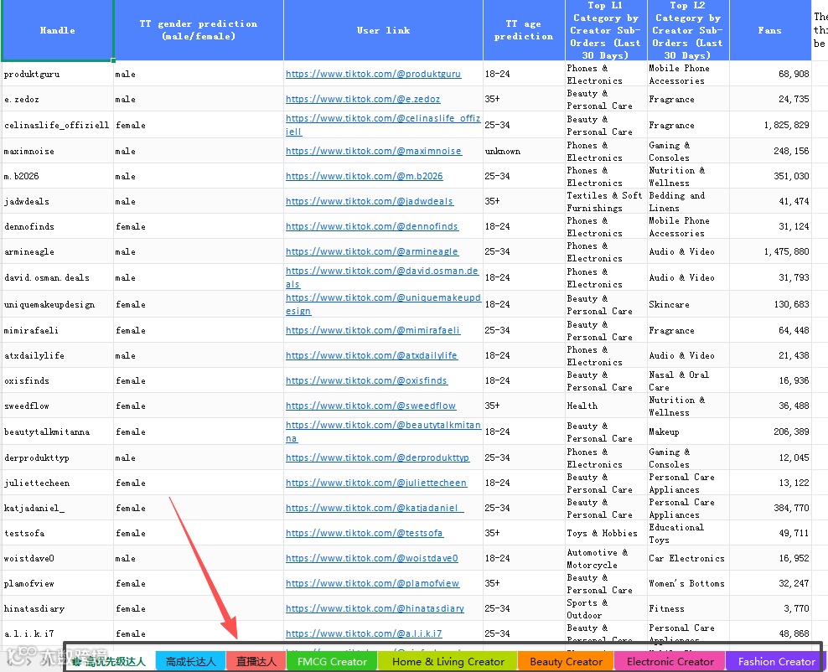Select the TT gender prediction header cell

coord(199,30)
